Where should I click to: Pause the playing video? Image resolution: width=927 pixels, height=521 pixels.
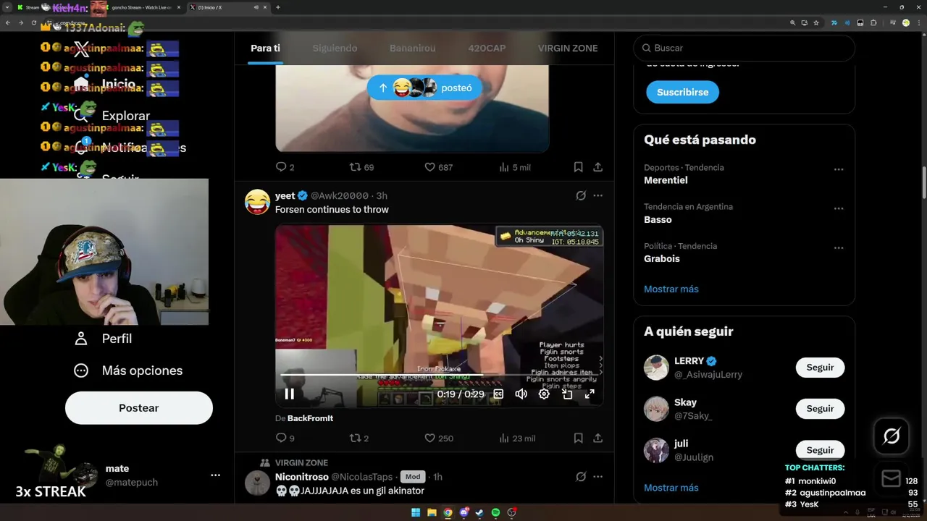[289, 394]
